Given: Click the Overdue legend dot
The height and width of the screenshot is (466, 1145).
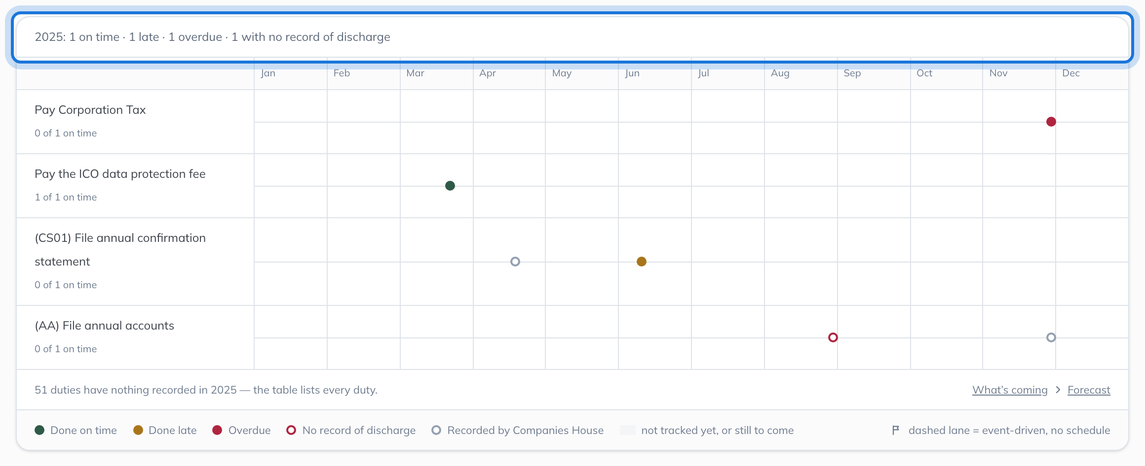Looking at the screenshot, I should (217, 430).
